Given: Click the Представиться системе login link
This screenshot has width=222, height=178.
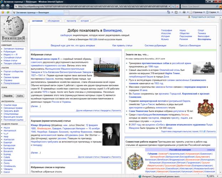Looking at the screenshot, I should coord(203,17).
